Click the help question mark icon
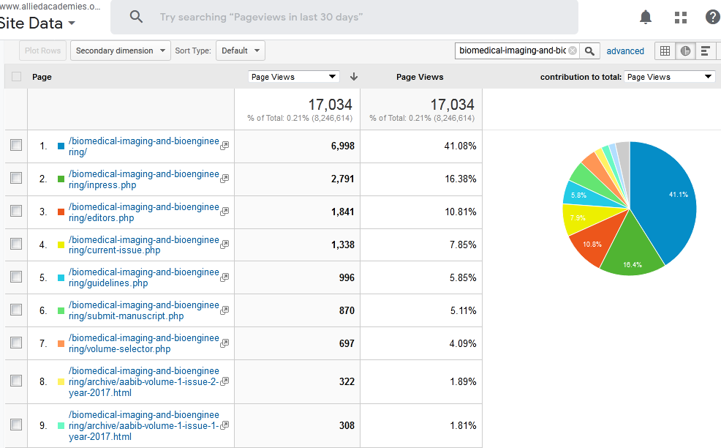Image resolution: width=721 pixels, height=448 pixels. 712,17
